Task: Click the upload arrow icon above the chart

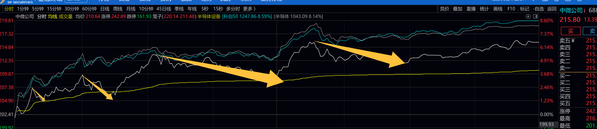Action: point(528,17)
